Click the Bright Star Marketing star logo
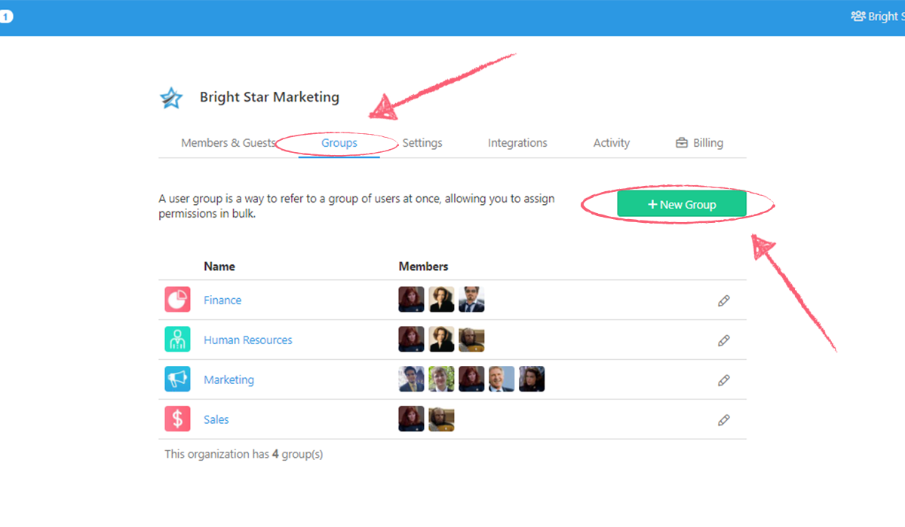The width and height of the screenshot is (905, 527). tap(172, 98)
